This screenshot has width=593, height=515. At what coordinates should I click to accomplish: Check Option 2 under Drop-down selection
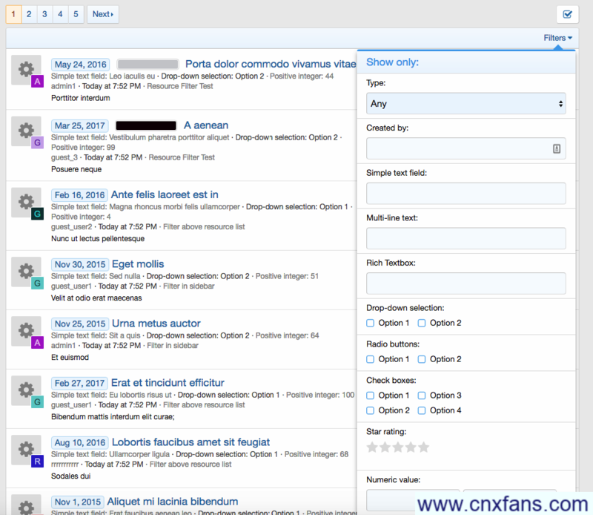[422, 323]
